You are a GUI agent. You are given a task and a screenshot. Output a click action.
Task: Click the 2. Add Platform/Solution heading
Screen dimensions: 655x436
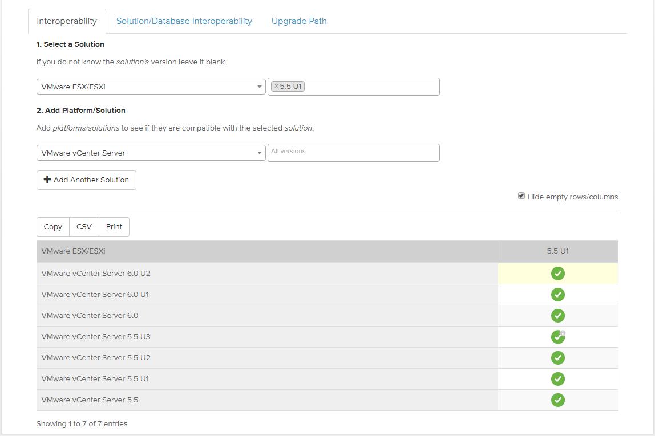pyautogui.click(x=81, y=110)
